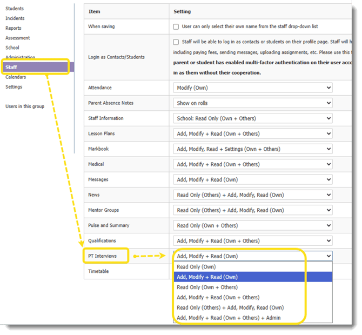Screen dimensions: 362x335
Task: Open the Reports sidebar section
Action: coord(14,28)
